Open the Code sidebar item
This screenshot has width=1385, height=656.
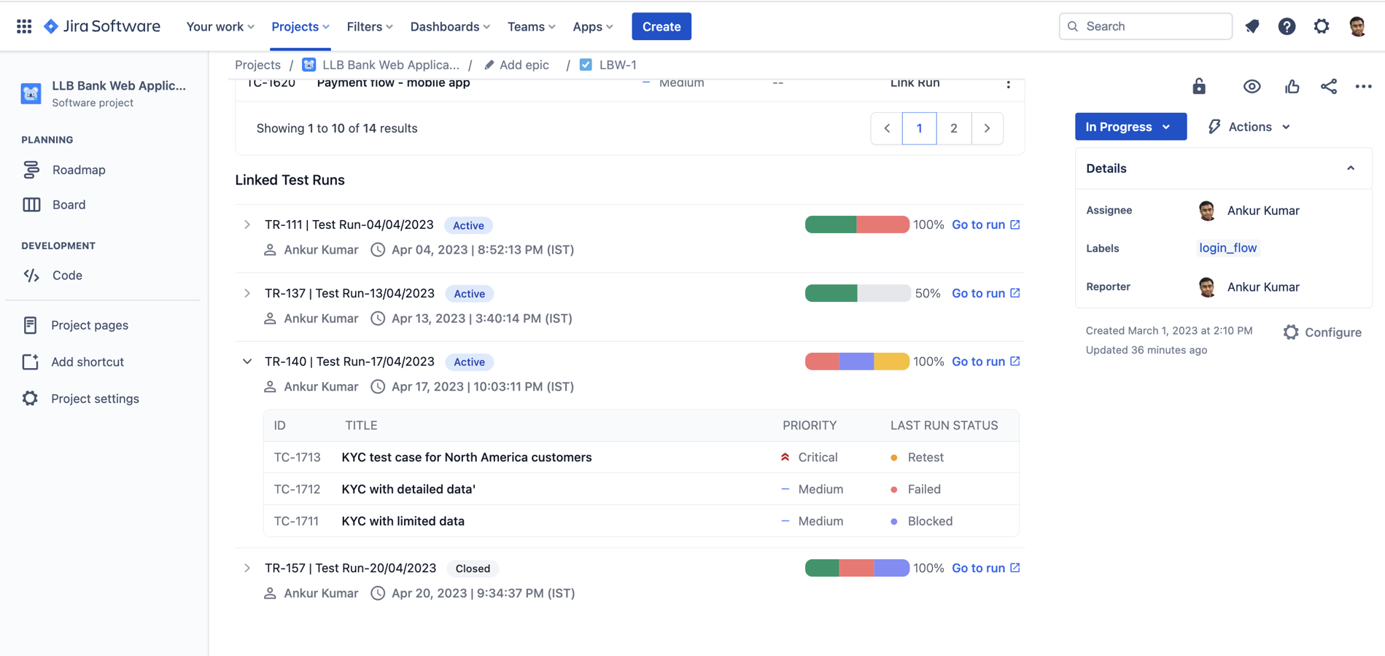(67, 276)
